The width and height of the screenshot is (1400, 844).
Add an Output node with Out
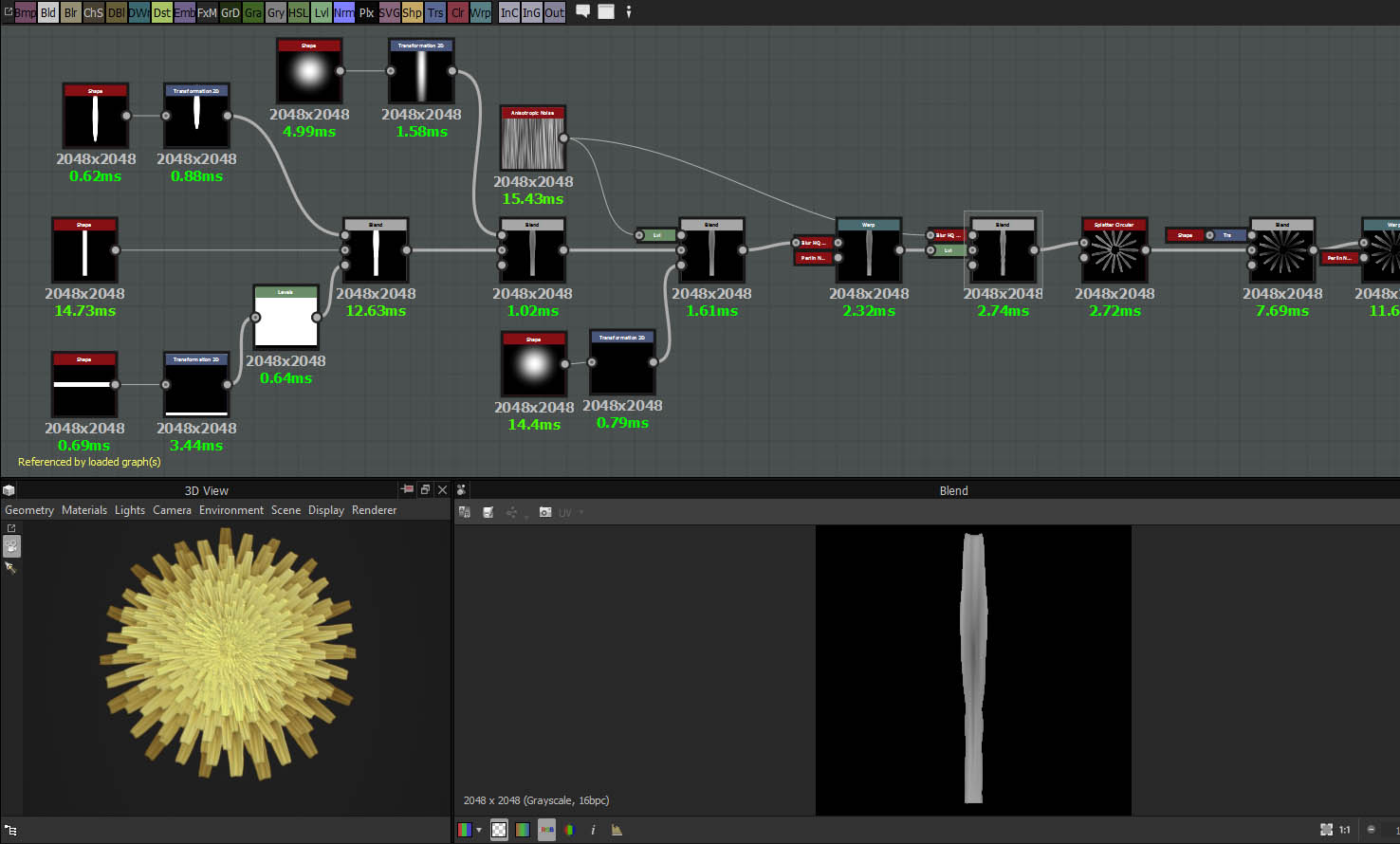[554, 12]
